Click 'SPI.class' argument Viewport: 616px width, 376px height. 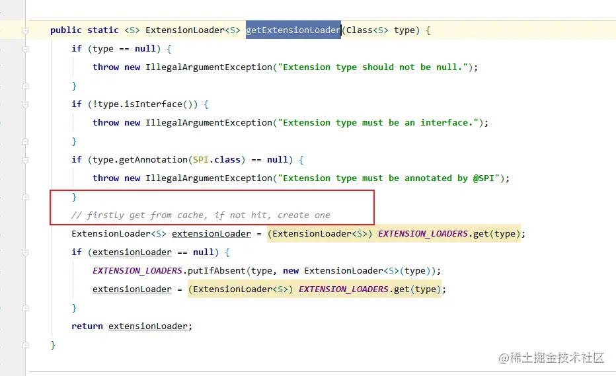tap(217, 159)
